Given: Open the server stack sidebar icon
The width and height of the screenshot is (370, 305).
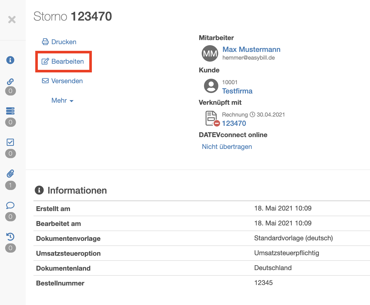Looking at the screenshot, I should [10, 111].
